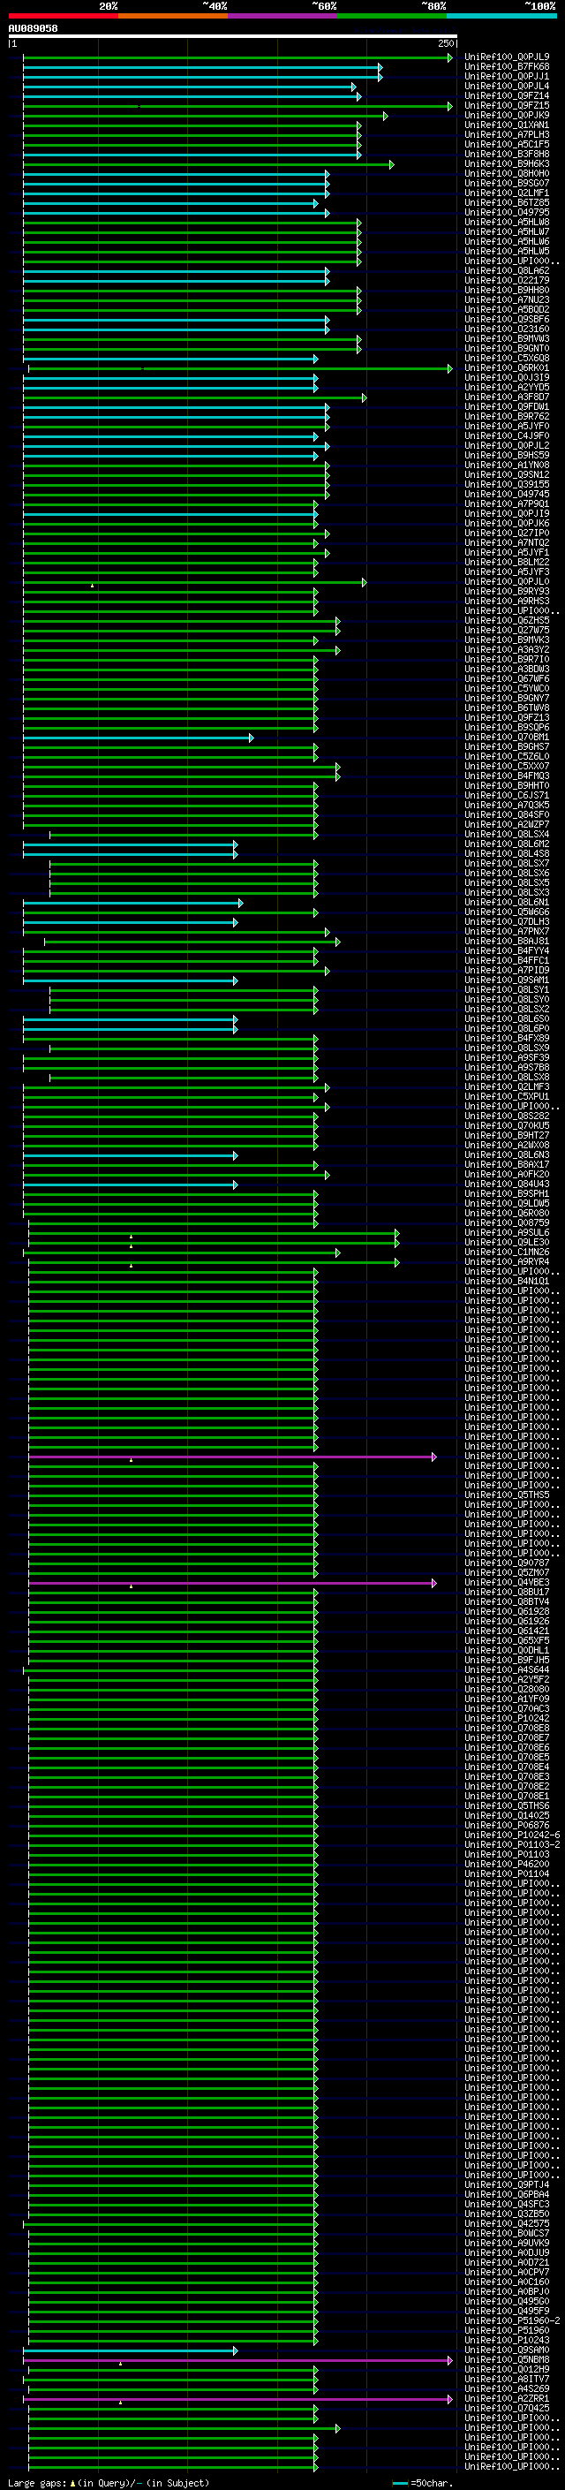The width and height of the screenshot is (565, 2490).
Task: Select label UniRef100_Q8LA62
Action: coord(507,270)
